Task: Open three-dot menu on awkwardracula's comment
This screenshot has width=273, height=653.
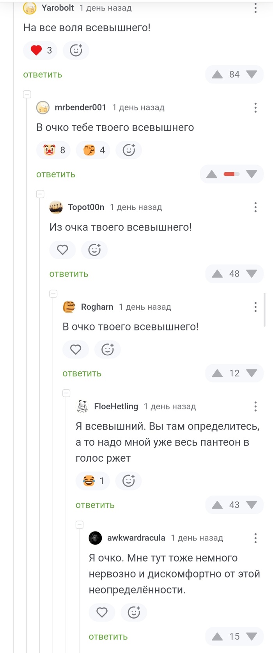Action: coord(255,538)
